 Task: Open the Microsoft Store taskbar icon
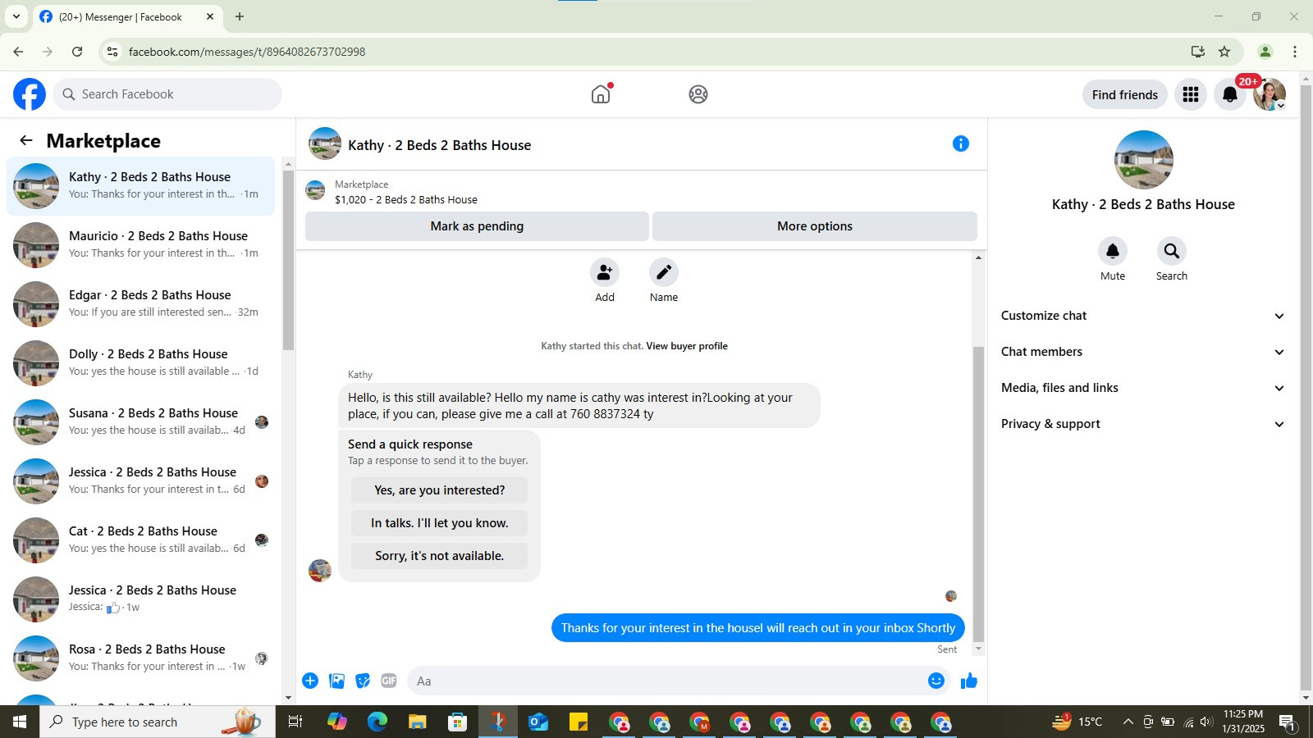click(458, 722)
